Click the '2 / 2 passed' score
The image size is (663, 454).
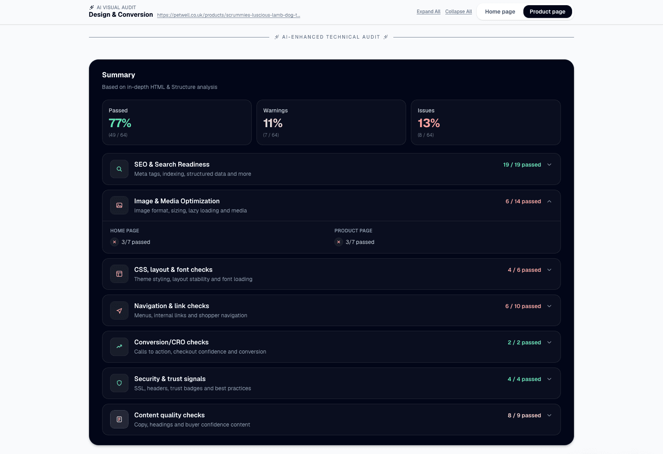524,342
